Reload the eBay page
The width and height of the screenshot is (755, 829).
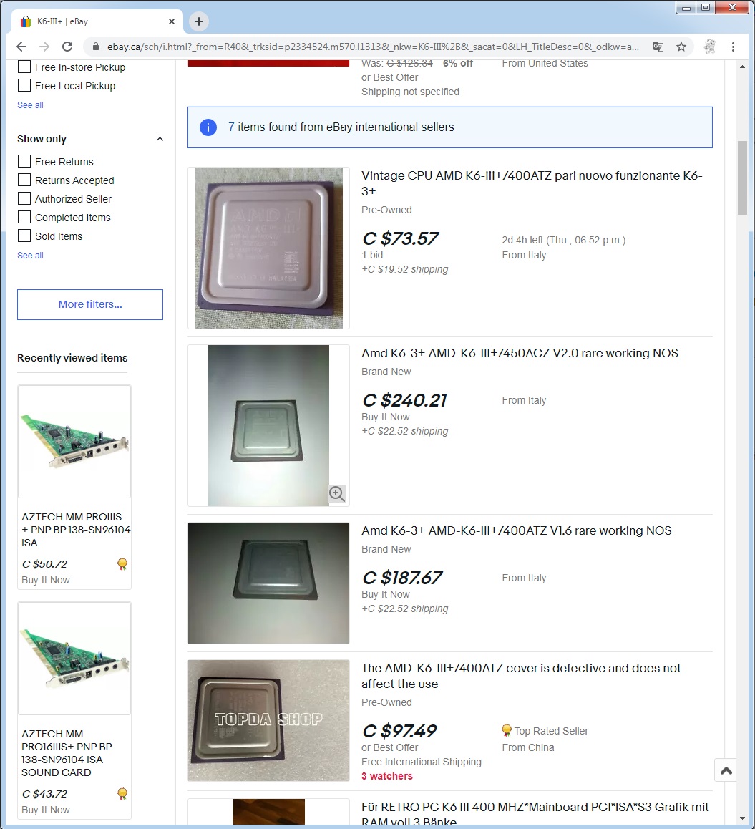67,47
